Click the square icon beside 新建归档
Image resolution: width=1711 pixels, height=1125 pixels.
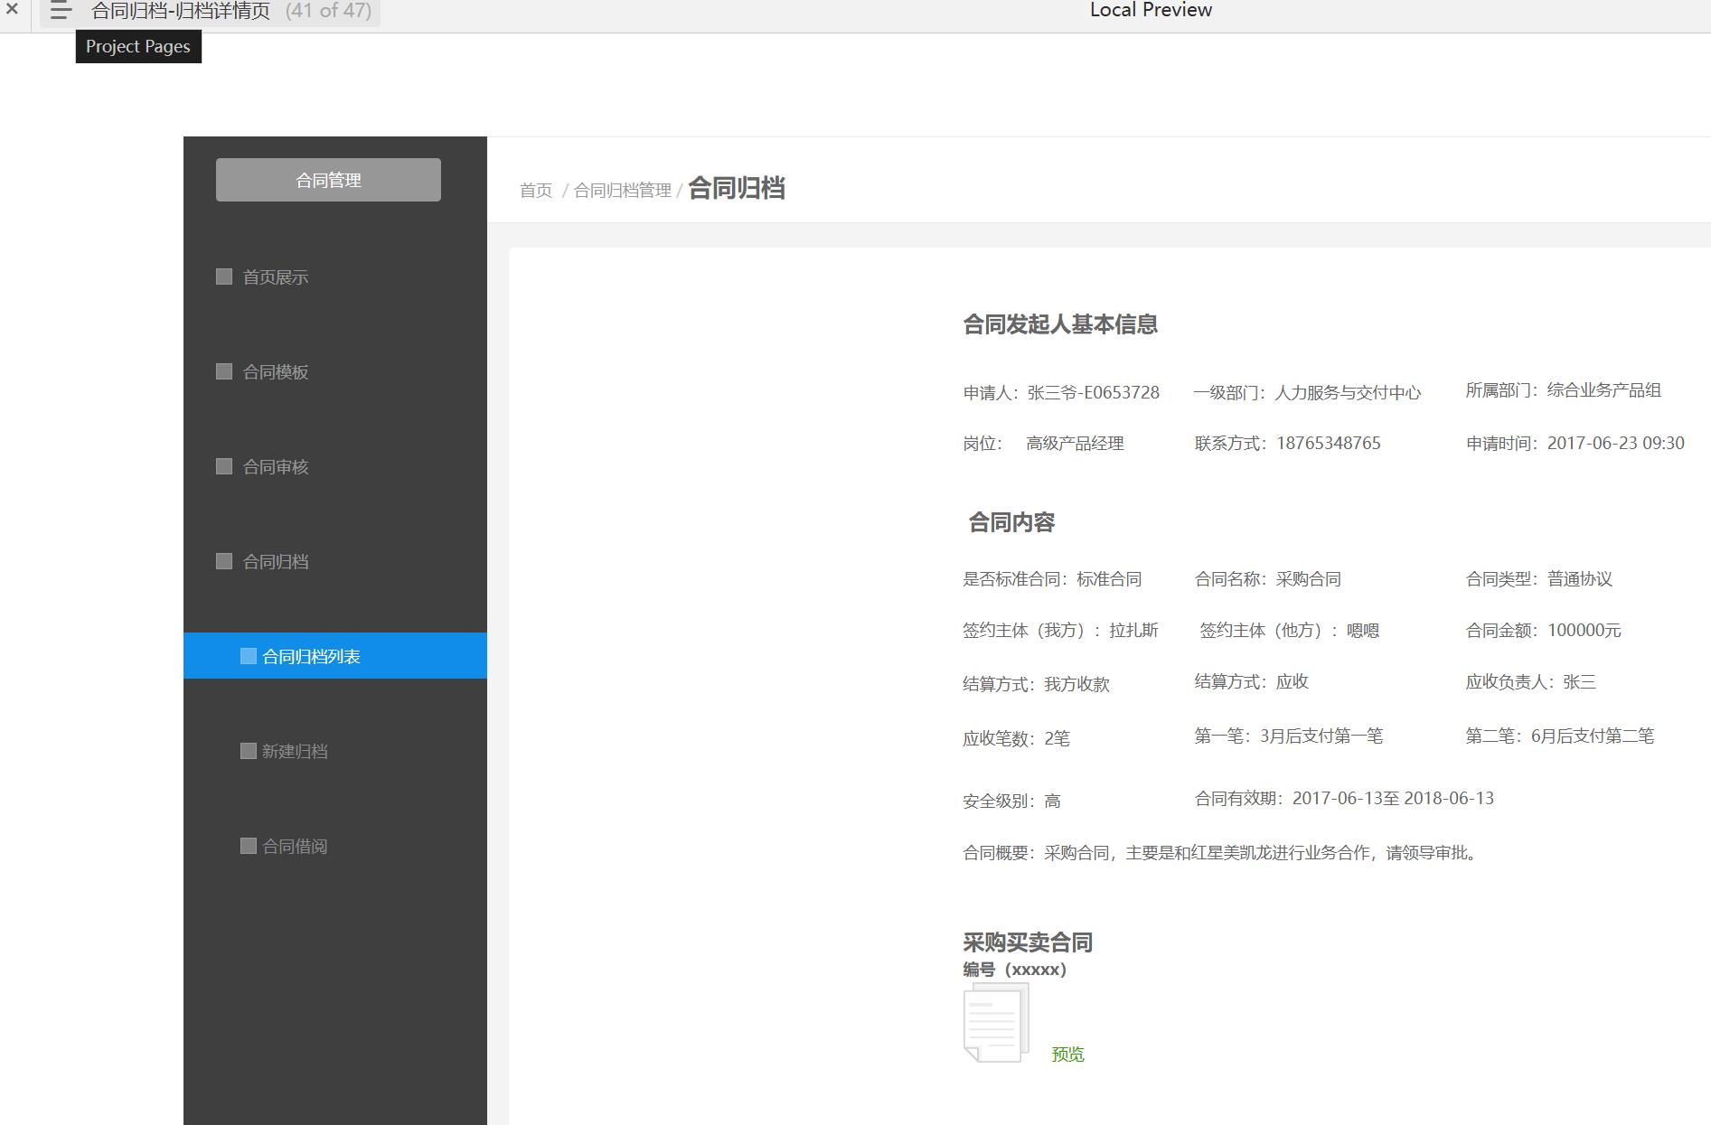pos(249,751)
